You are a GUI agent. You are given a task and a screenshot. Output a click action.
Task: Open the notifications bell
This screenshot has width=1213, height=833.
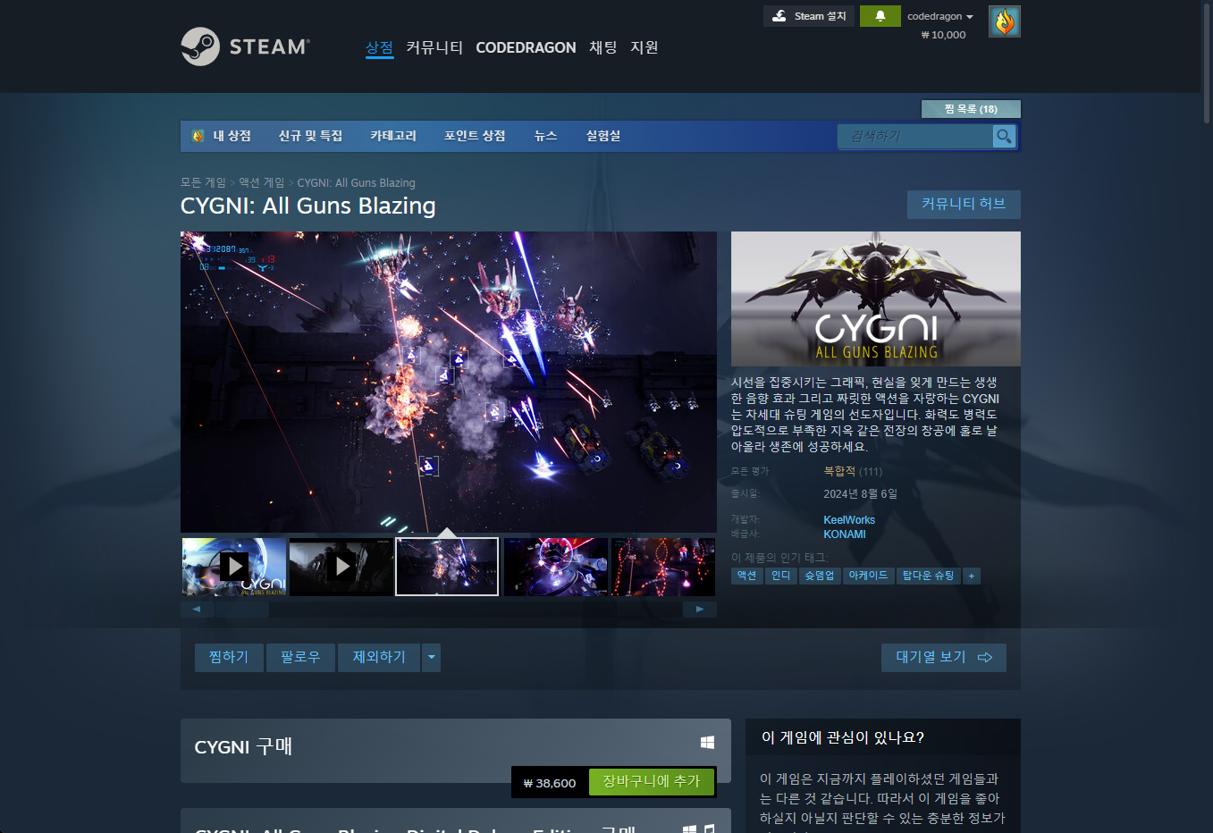(880, 16)
